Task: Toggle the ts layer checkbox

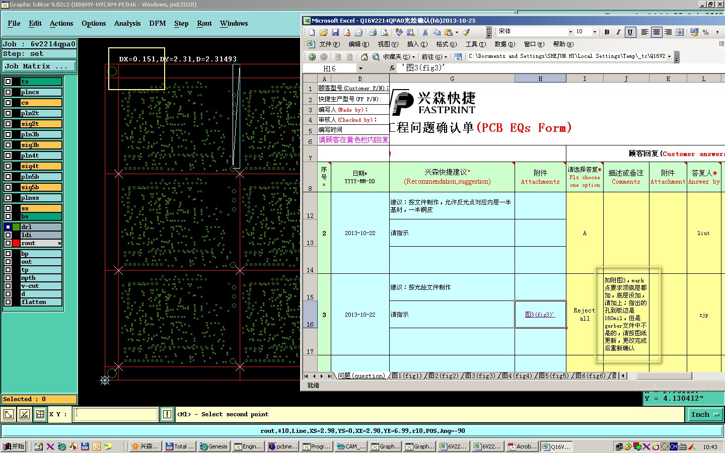Action: coord(8,82)
